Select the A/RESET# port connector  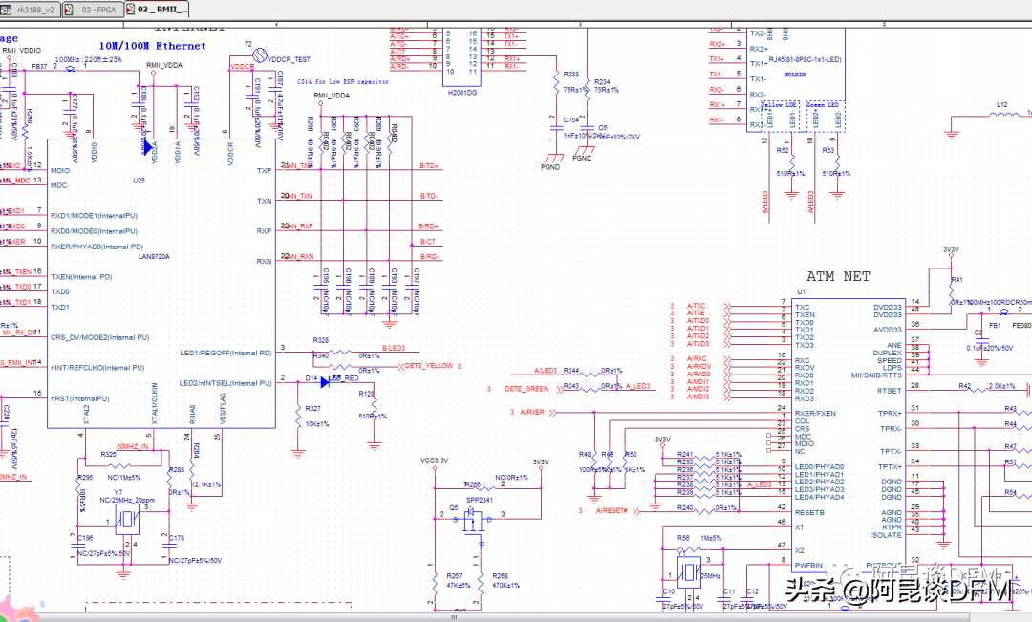click(x=613, y=510)
